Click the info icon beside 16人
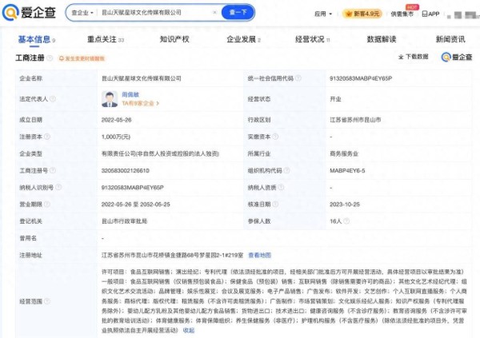This screenshot has width=480, height=338. pos(346,221)
